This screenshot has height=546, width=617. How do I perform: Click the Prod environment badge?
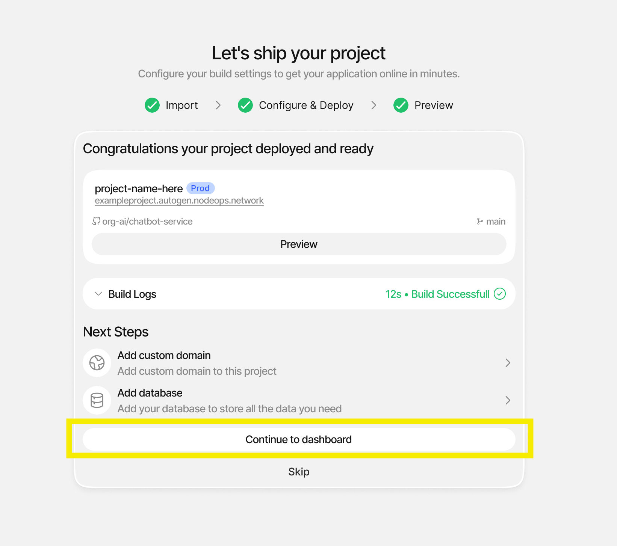tap(200, 188)
